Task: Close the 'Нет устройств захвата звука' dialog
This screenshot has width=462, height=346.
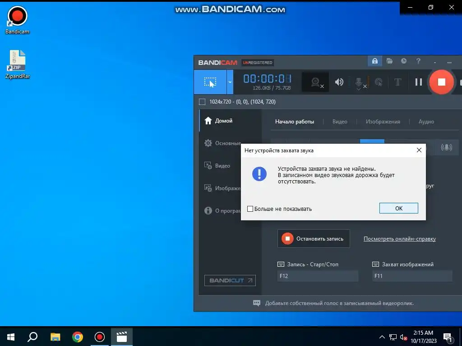Action: 419,150
